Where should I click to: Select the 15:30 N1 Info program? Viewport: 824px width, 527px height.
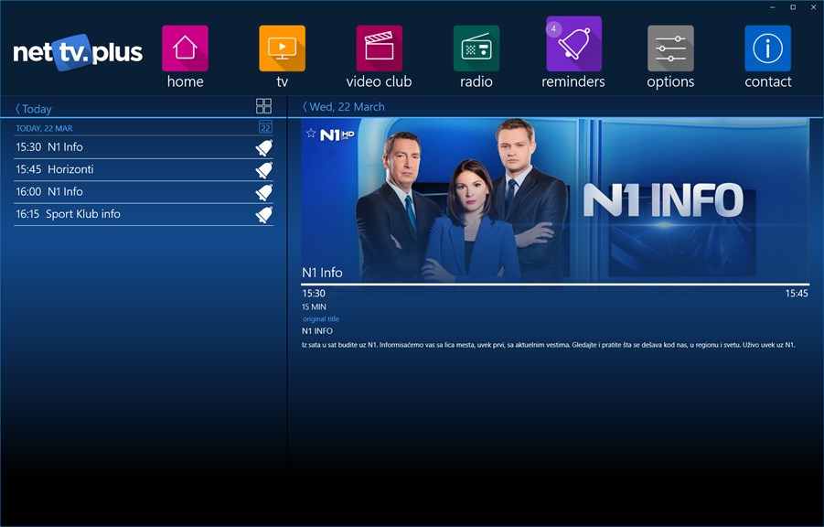coord(144,147)
